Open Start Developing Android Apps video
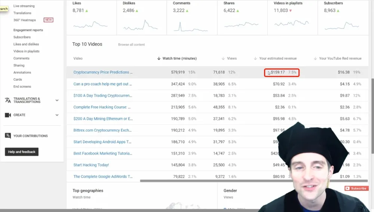The image size is (374, 212). (x=102, y=142)
